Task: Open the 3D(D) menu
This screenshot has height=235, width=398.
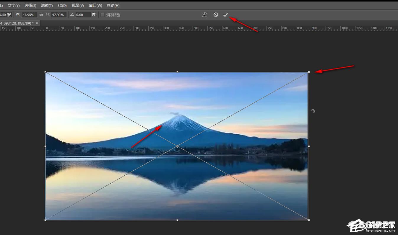Action: 62,6
